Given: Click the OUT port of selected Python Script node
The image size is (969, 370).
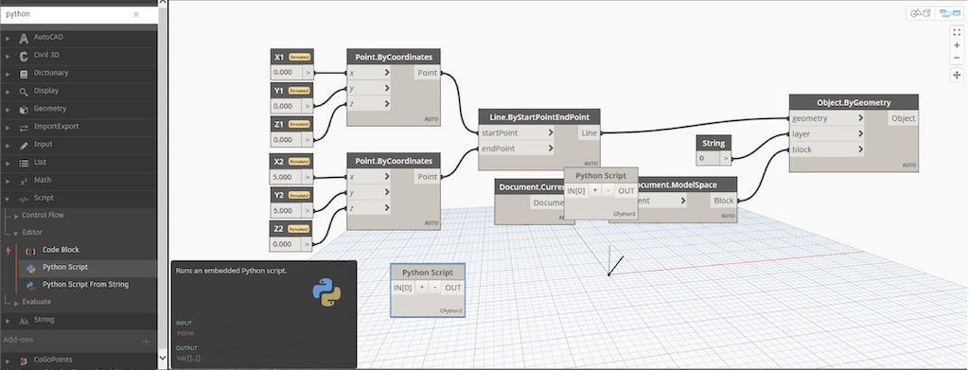Looking at the screenshot, I should [x=453, y=288].
